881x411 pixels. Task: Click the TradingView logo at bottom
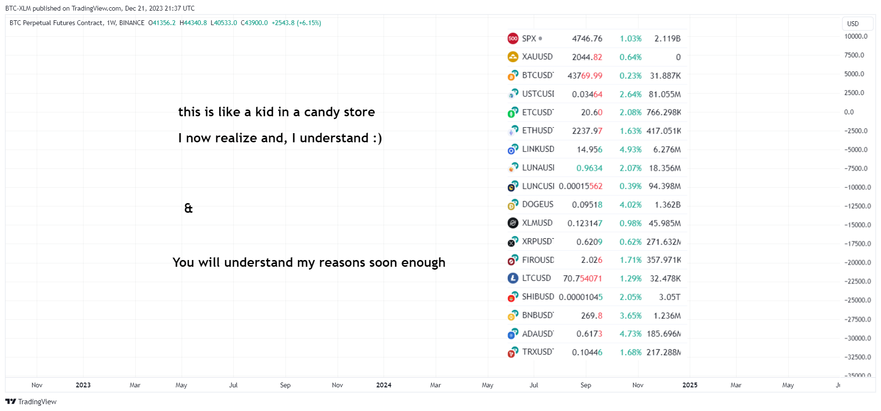(31, 402)
